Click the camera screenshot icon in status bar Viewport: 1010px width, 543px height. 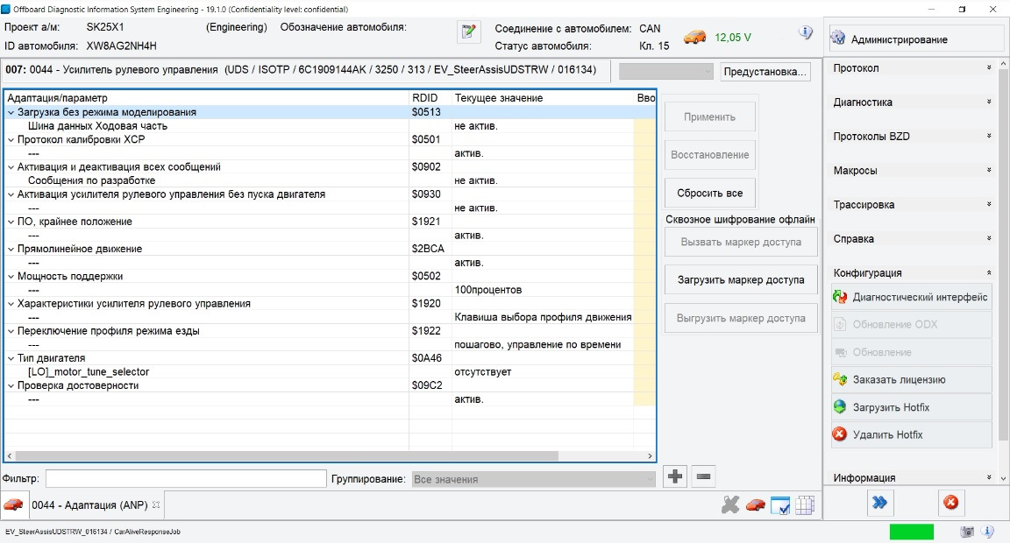pos(966,532)
